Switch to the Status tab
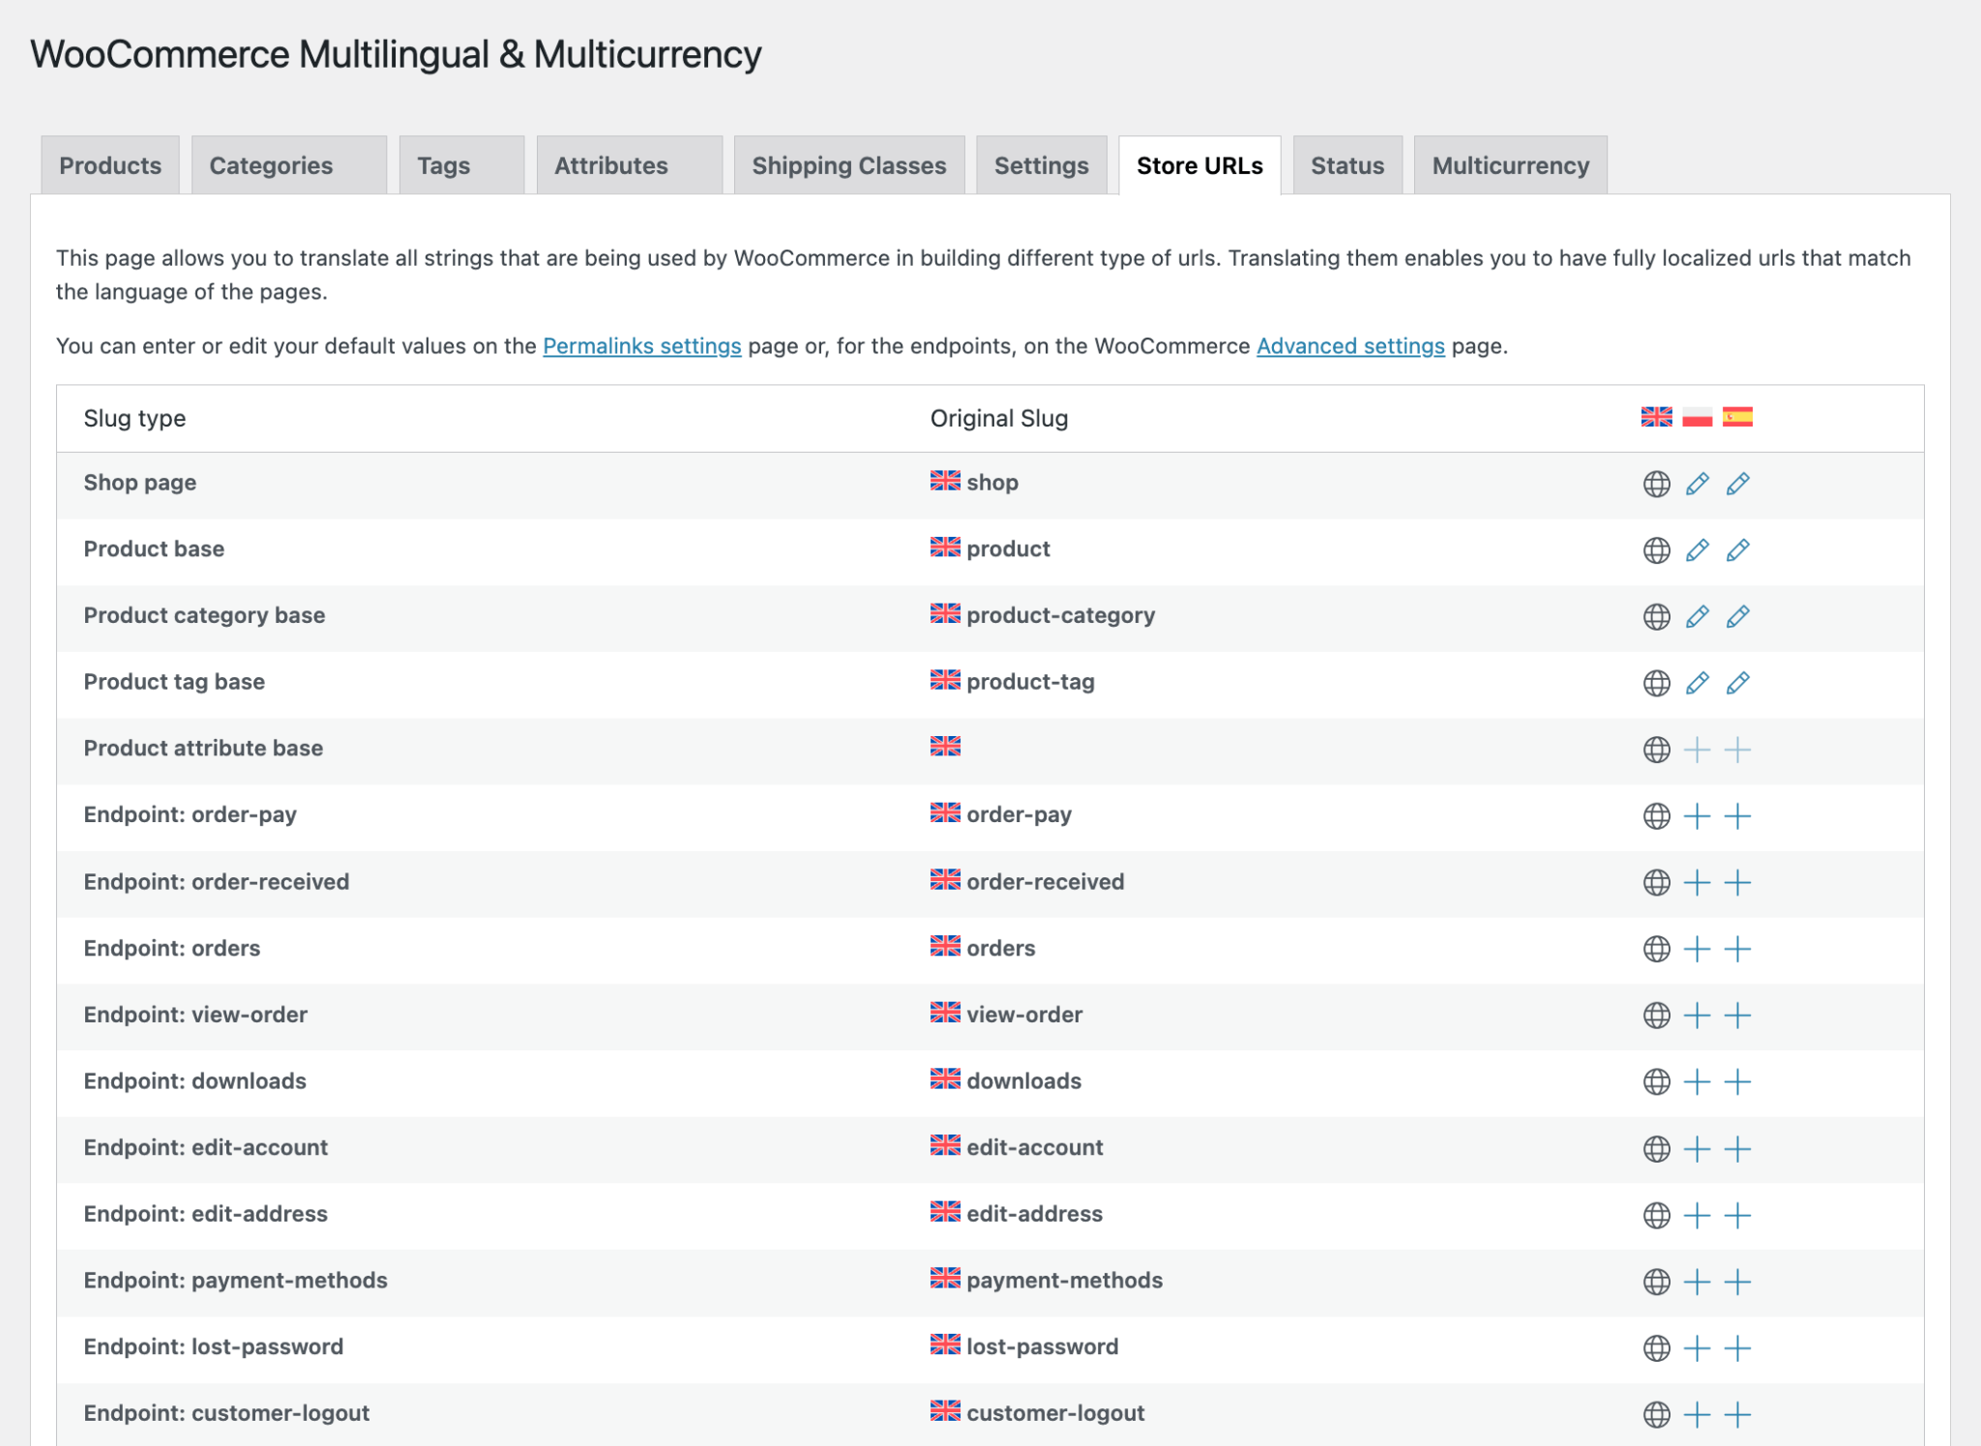1981x1446 pixels. (x=1346, y=165)
